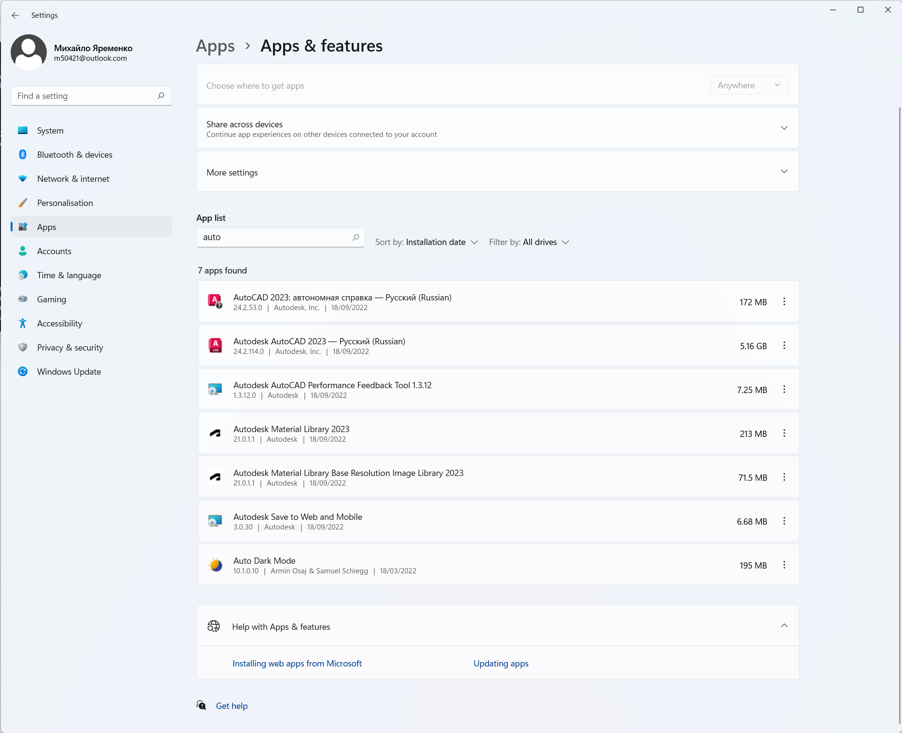902x733 pixels.
Task: Click the app list search field containing auto
Action: pos(280,237)
